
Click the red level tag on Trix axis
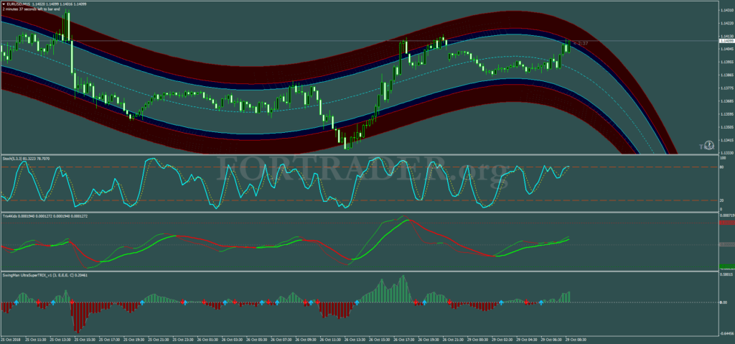[x=726, y=223]
